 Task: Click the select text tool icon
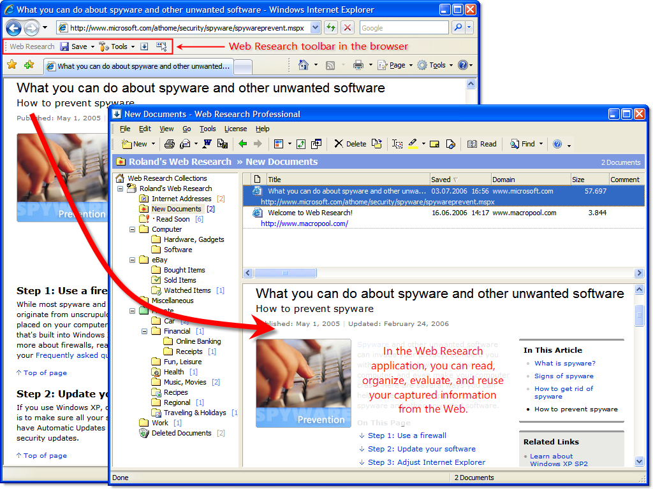click(x=397, y=144)
